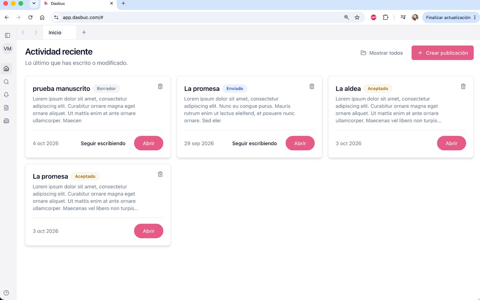Go back with the browser back arrow

point(7,17)
